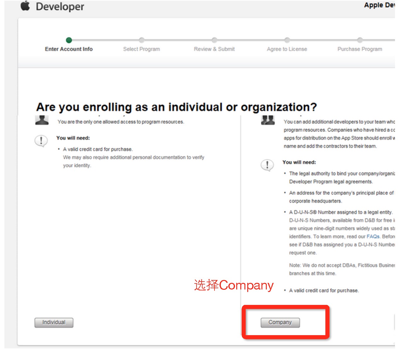Click 'A D-U-N-S® Number assigned to a legal entity' text
The width and height of the screenshot is (412, 349).
pyautogui.click(x=341, y=212)
